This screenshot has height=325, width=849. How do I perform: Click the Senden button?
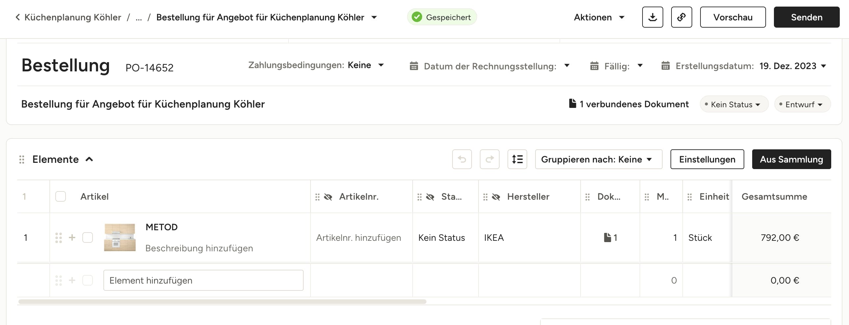click(807, 17)
